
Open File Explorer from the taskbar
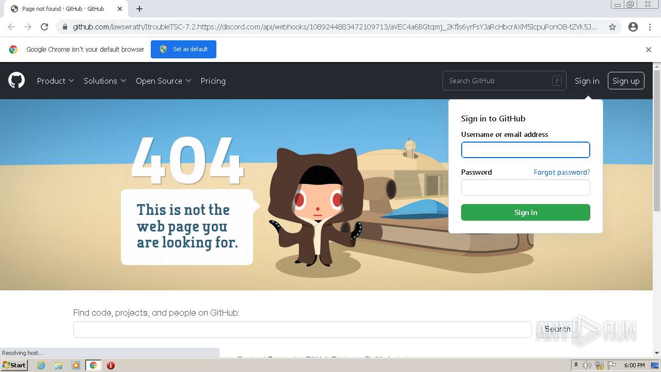[58, 365]
